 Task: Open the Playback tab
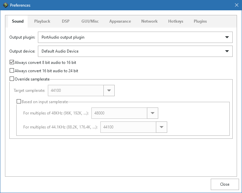coord(42,21)
